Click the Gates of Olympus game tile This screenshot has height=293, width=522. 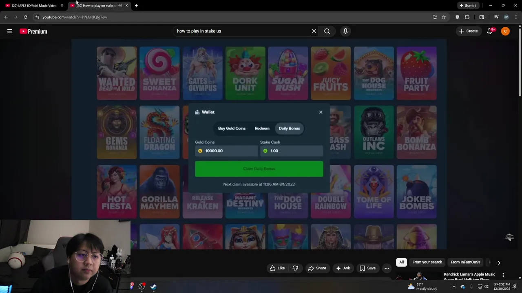tap(203, 73)
